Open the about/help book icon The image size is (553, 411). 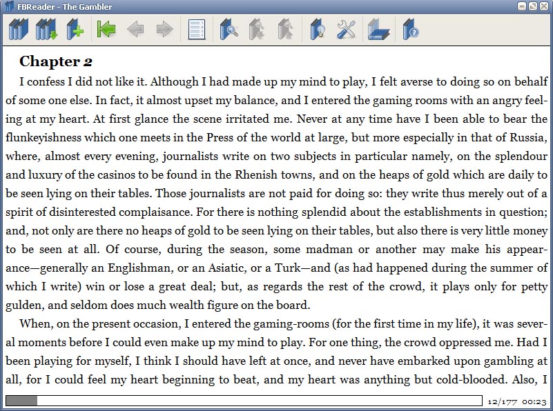coord(411,29)
